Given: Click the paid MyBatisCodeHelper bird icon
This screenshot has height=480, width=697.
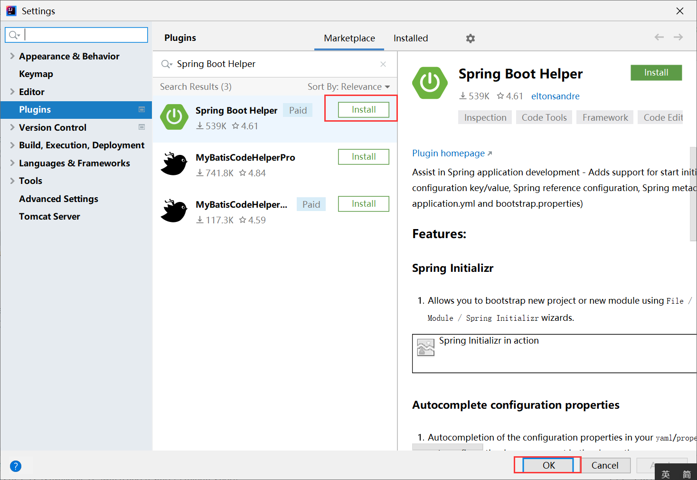Looking at the screenshot, I should coord(174,211).
